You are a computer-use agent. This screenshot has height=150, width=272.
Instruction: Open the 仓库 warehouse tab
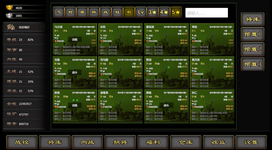(x=186, y=142)
